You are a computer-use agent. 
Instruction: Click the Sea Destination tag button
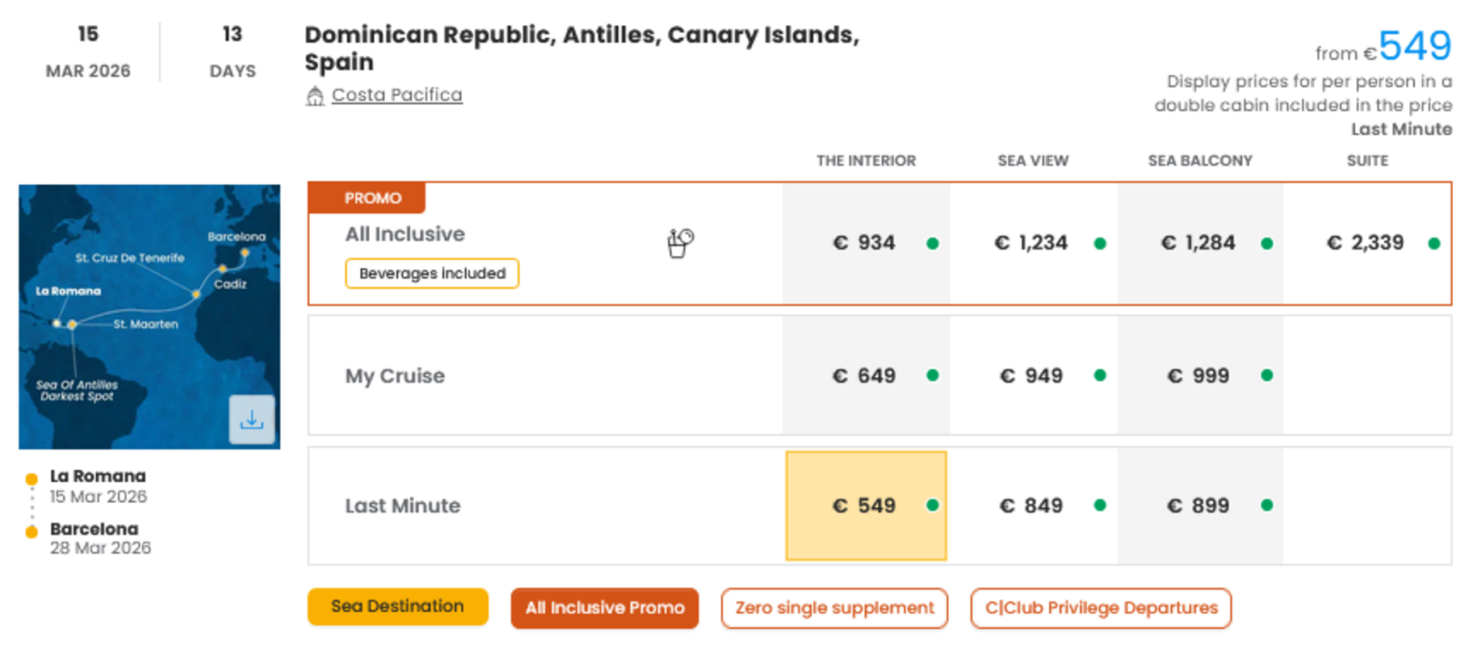pos(397,606)
